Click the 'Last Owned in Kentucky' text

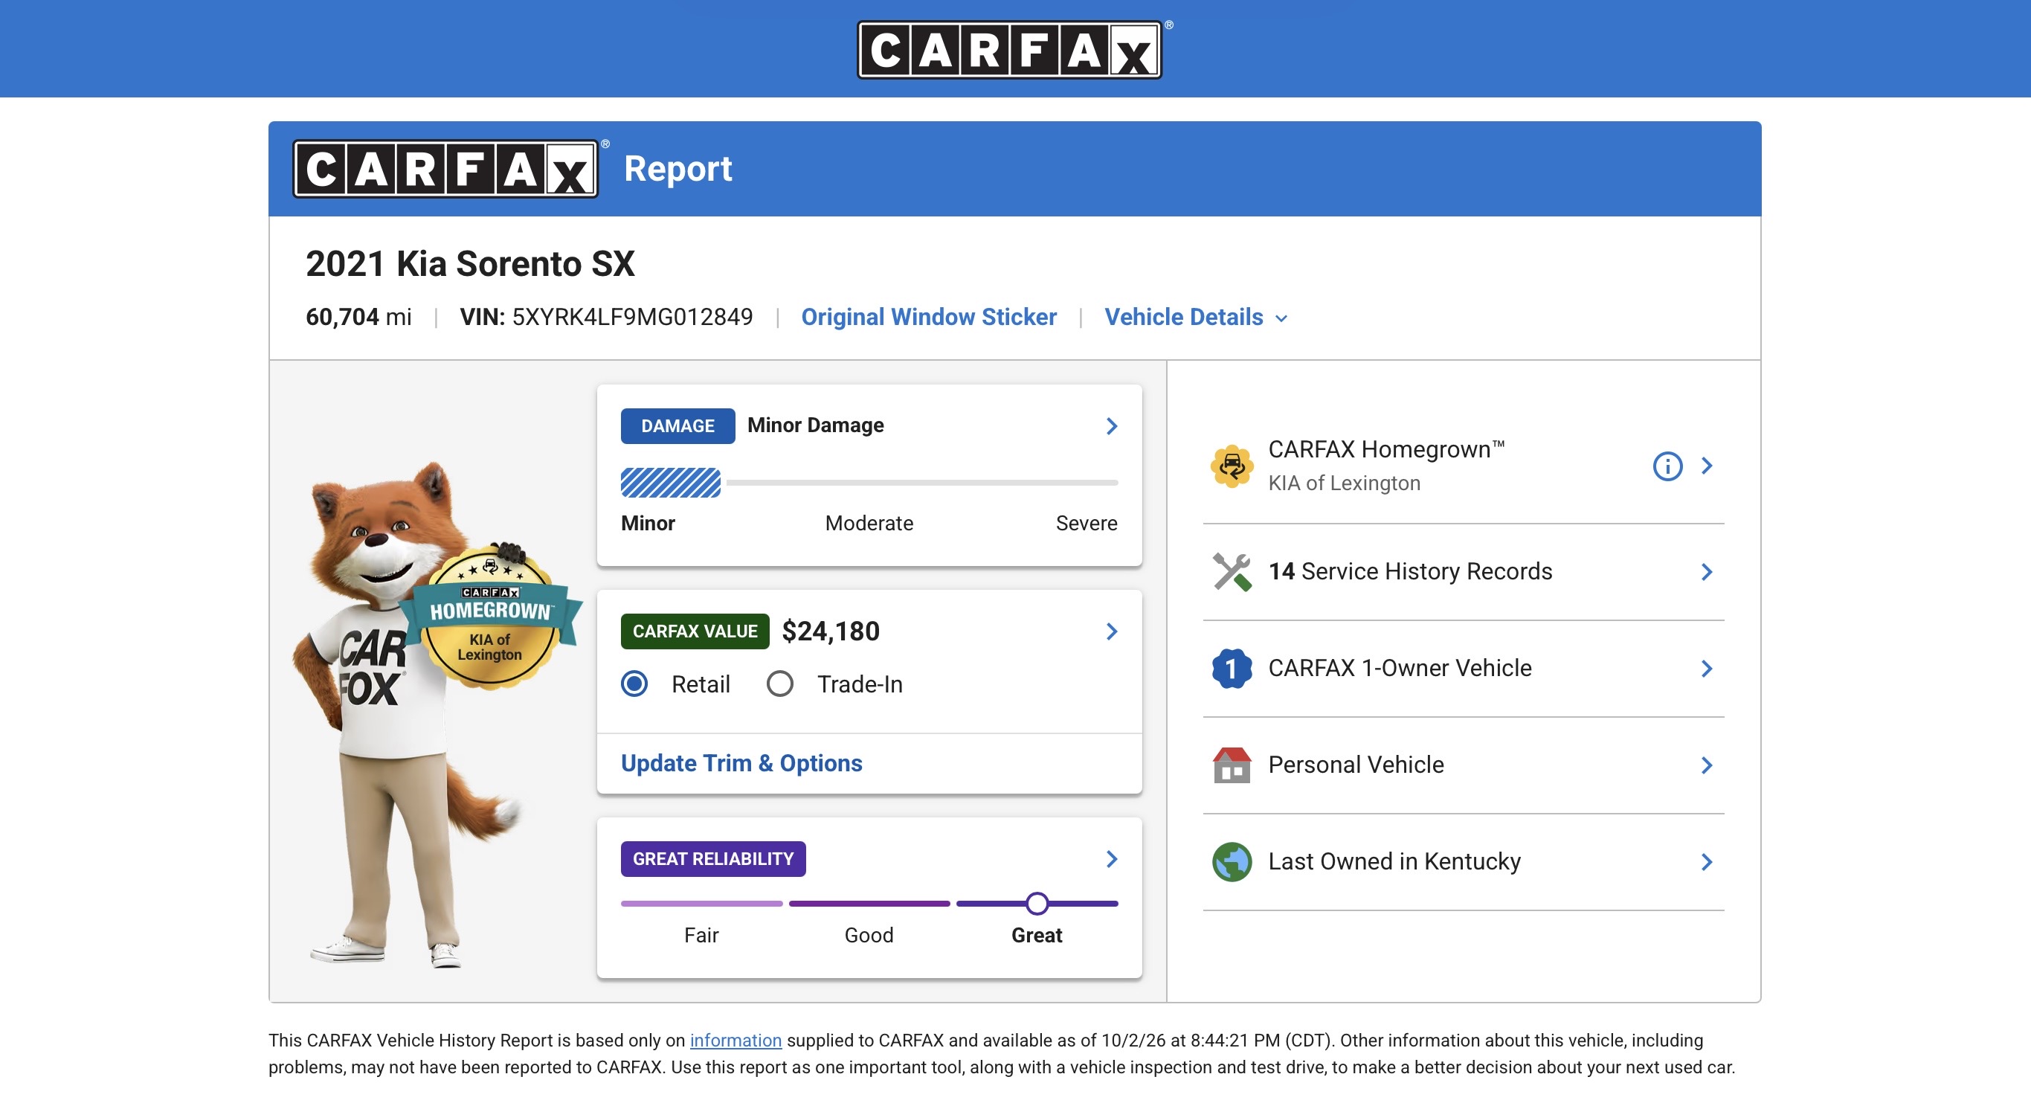tap(1394, 861)
